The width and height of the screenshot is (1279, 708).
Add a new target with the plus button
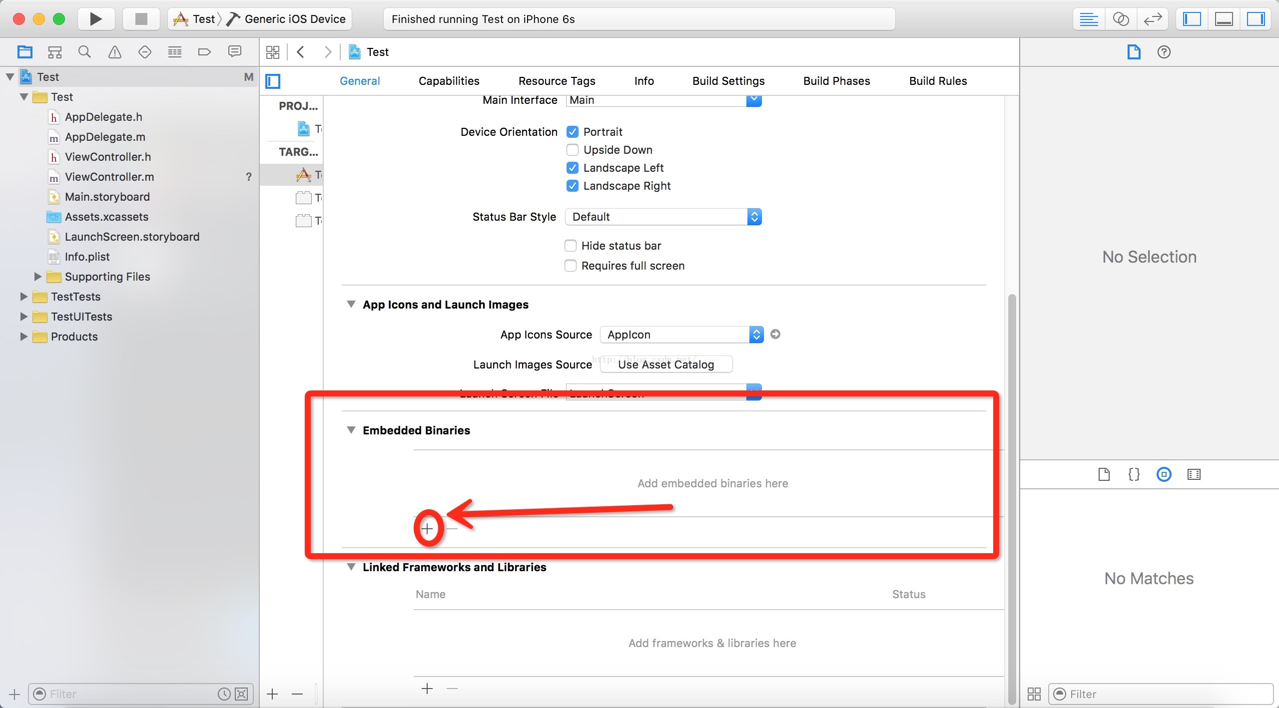(273, 694)
